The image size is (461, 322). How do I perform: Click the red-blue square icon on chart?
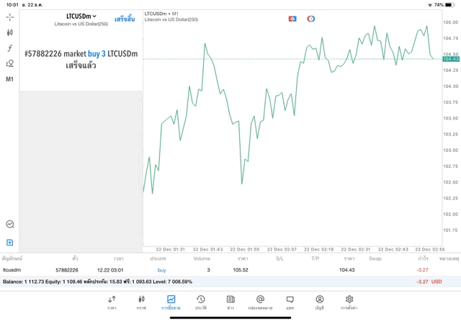coord(292,19)
